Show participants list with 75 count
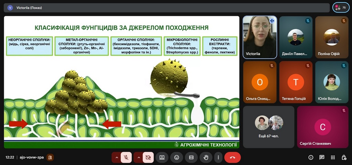352x165 pixels. [x=341, y=7]
